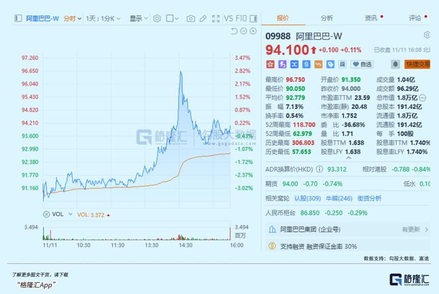
Task: Take a chart snapshot with camera icon
Action: coord(191,18)
